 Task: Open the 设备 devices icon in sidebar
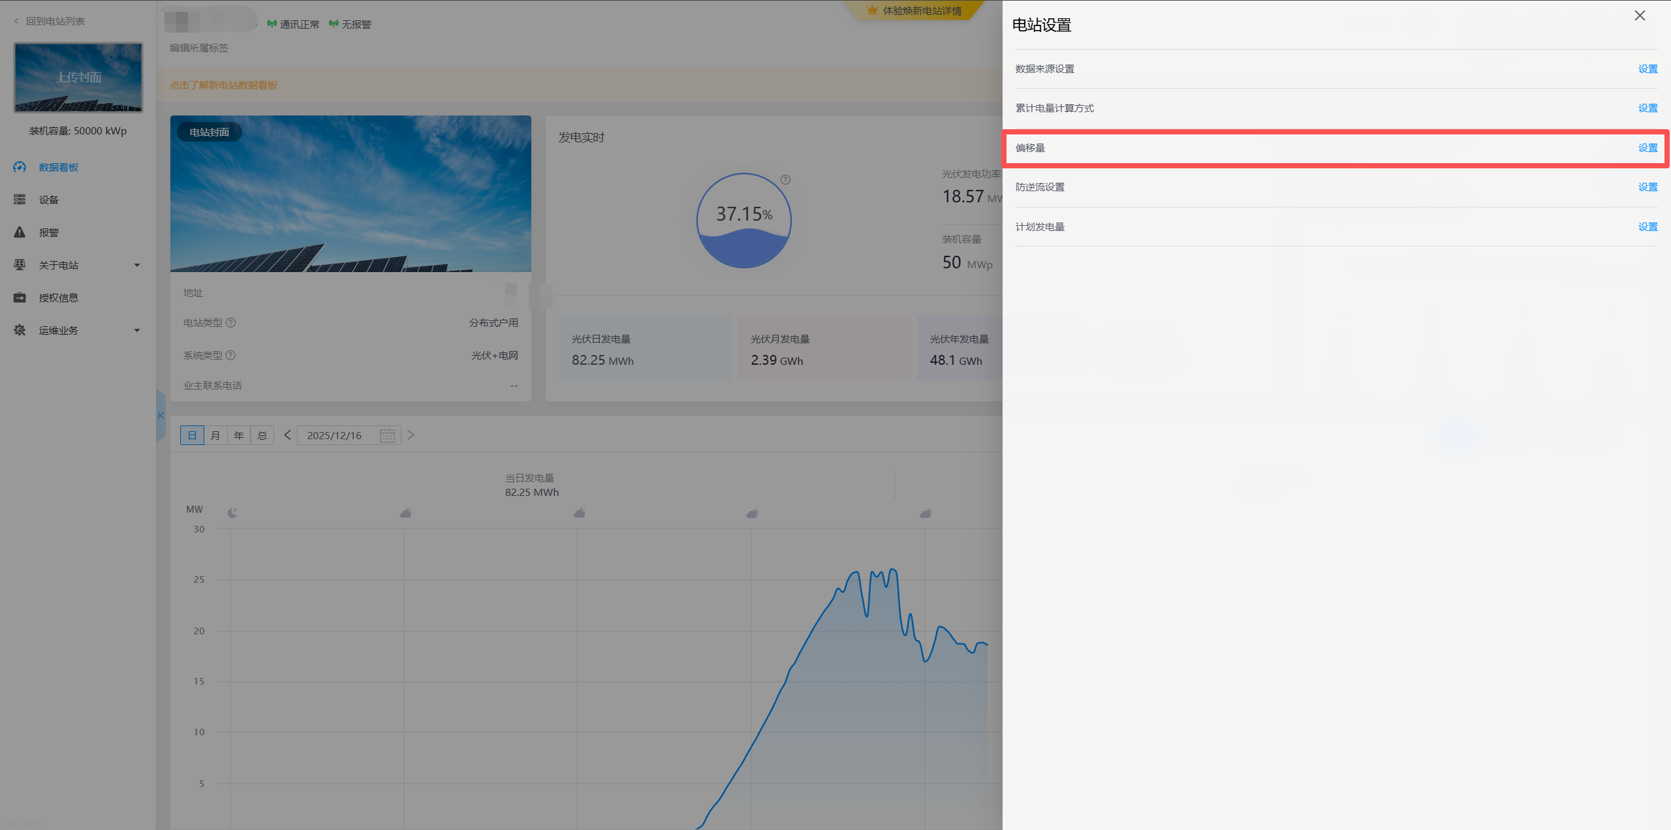[x=20, y=200]
